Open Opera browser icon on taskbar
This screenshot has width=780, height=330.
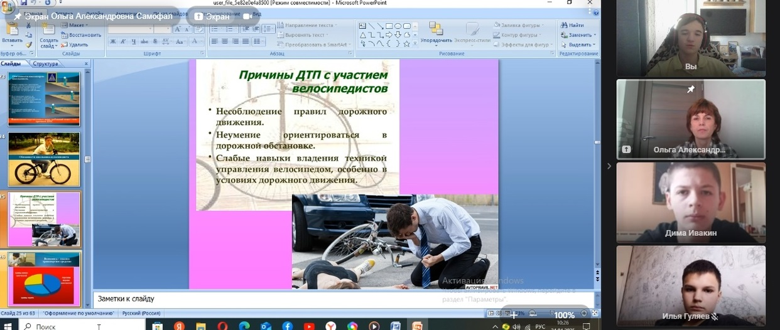pos(222,326)
